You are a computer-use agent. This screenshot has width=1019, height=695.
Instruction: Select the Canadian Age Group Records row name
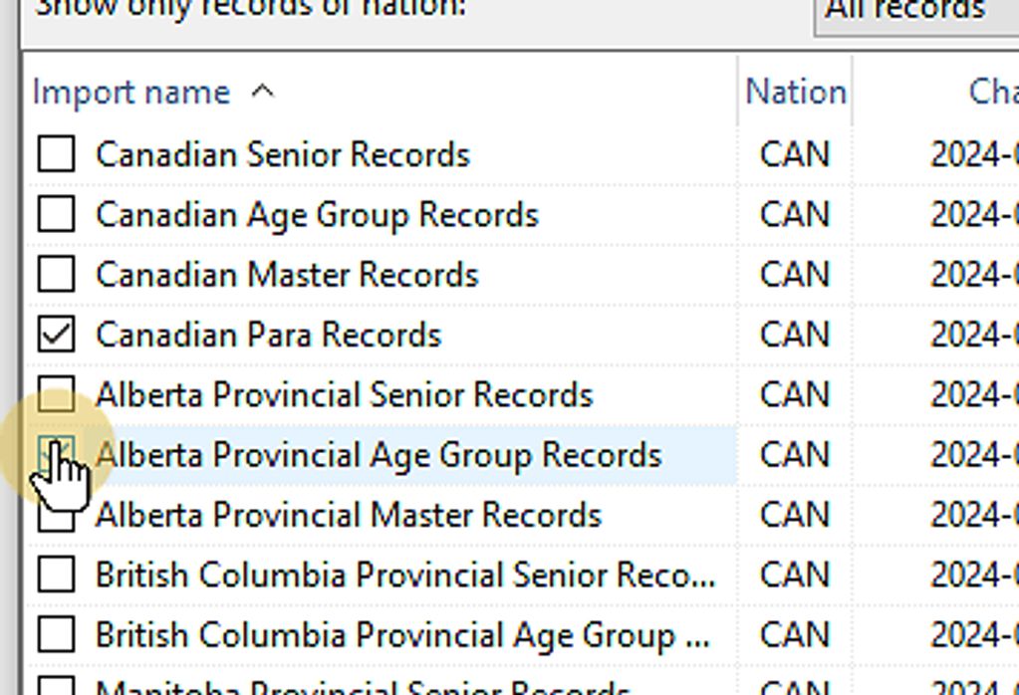317,214
